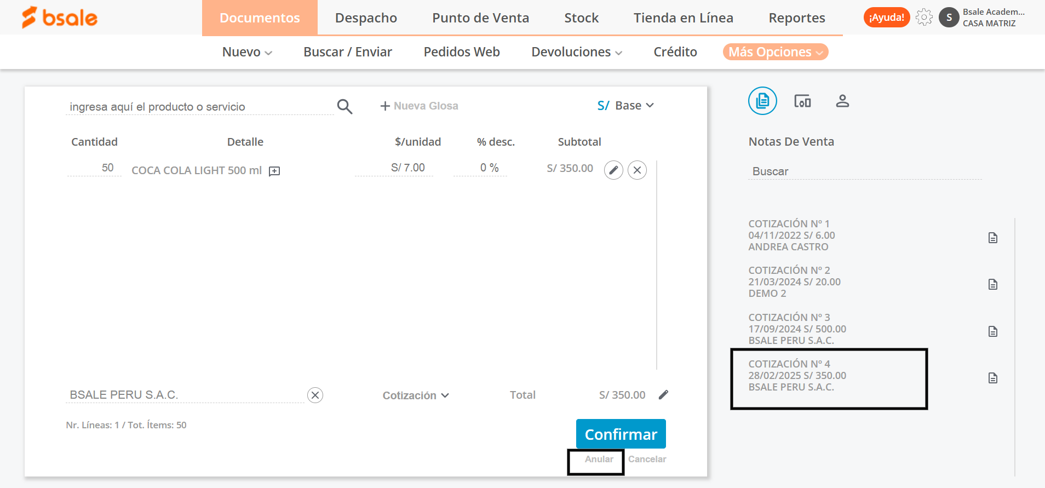Open the Punto de Venta tab

click(x=480, y=18)
